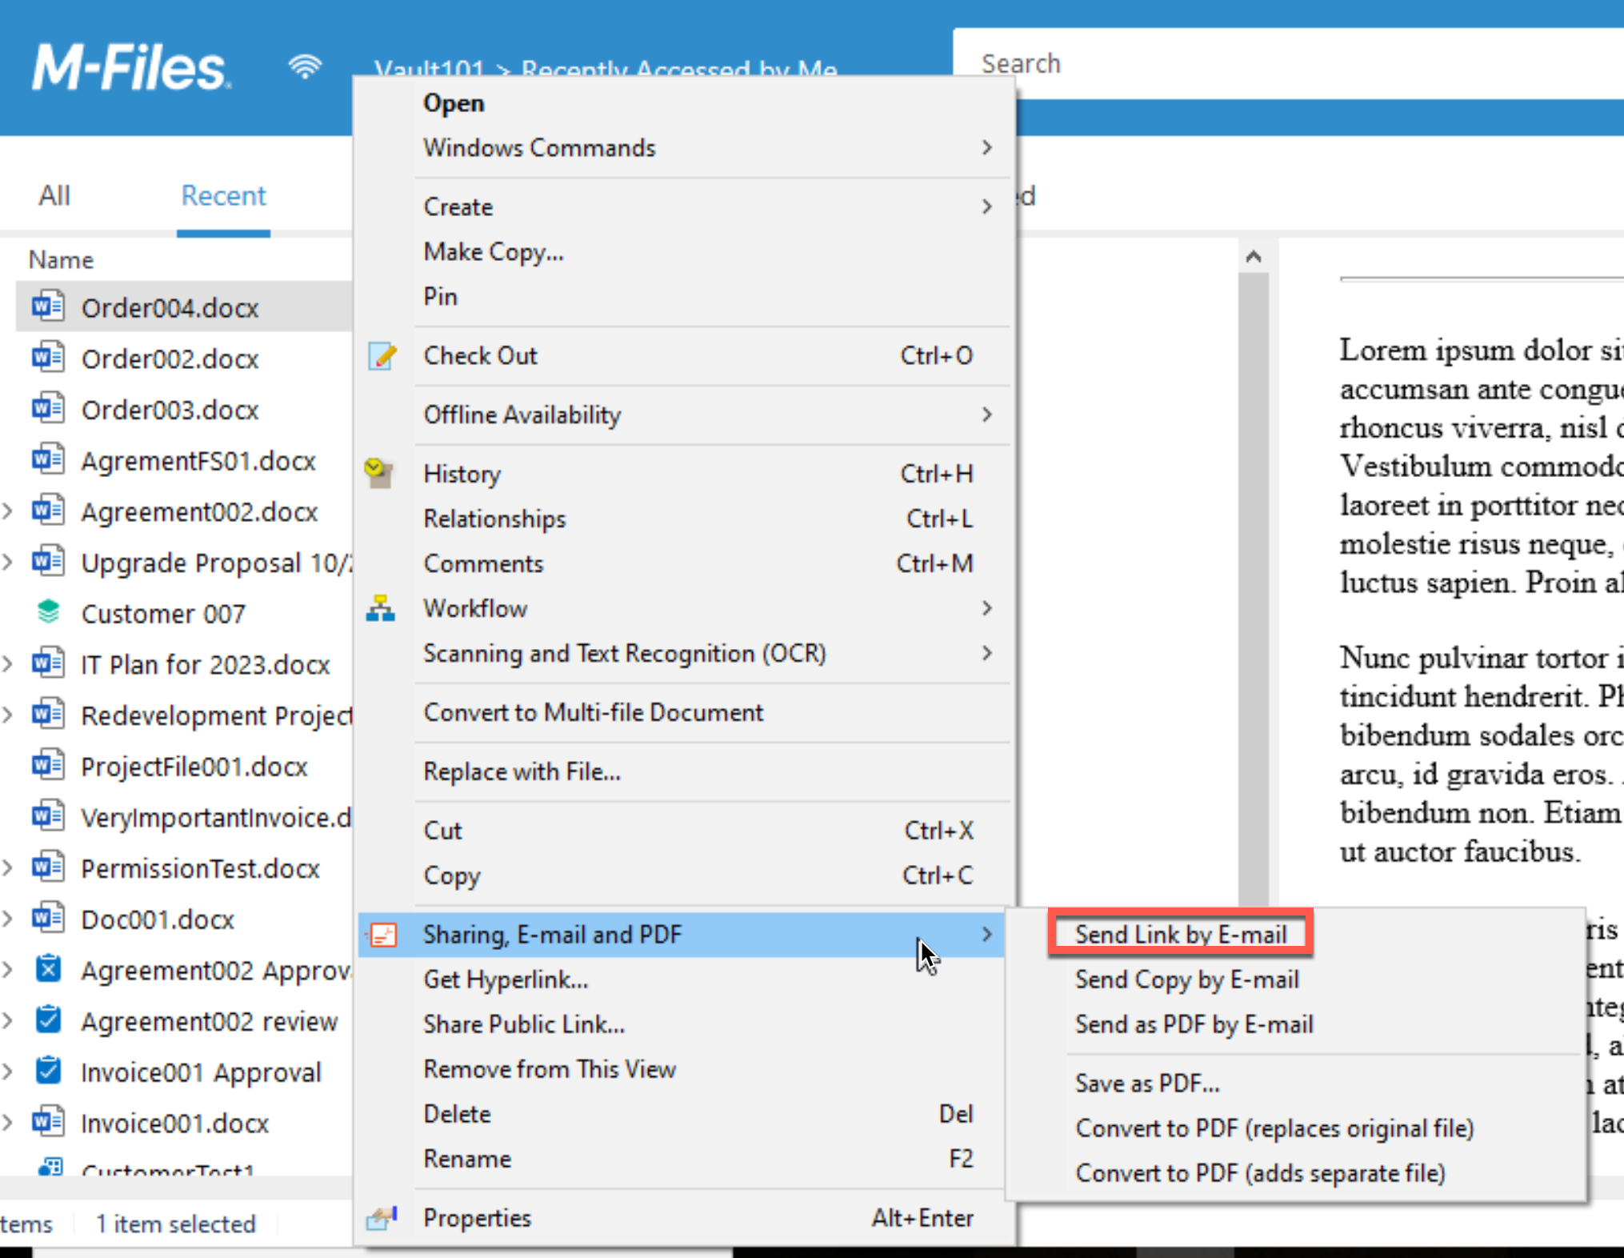Expand the Invoice001.docx row
Screen dimensions: 1624x1258
point(8,1123)
